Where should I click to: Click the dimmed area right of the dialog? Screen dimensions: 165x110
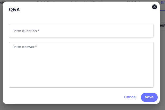click(x=162, y=63)
